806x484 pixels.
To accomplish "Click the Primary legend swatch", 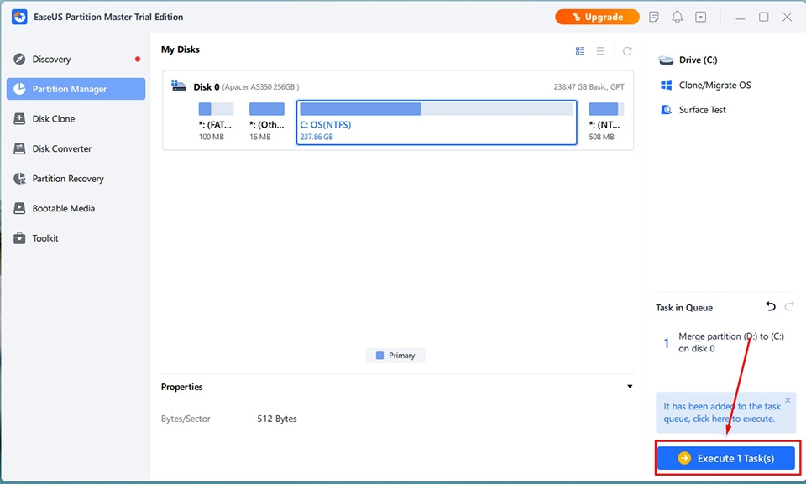I will click(x=379, y=356).
